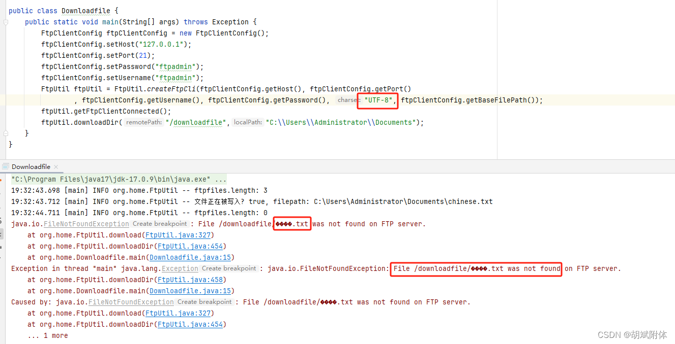Click the setUsername("ftpadmin") line

123,78
